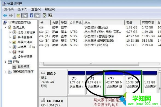161x107 pixels.
Task: Click the CD-ROM (G:) label text
Action: click(50, 105)
